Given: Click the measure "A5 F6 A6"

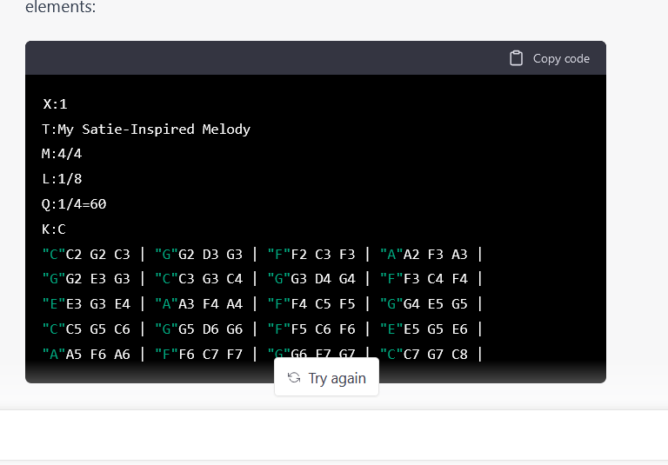Looking at the screenshot, I should click(97, 355).
